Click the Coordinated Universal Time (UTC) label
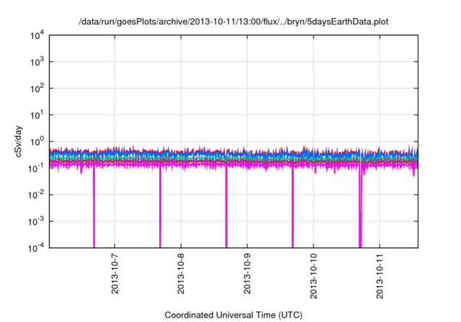Viewport: 461px width, 322px height. [233, 316]
